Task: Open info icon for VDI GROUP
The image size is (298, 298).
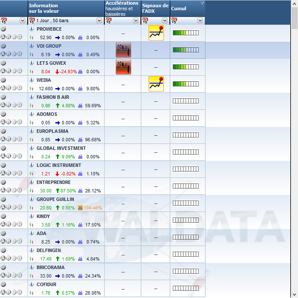Action: coord(32,46)
